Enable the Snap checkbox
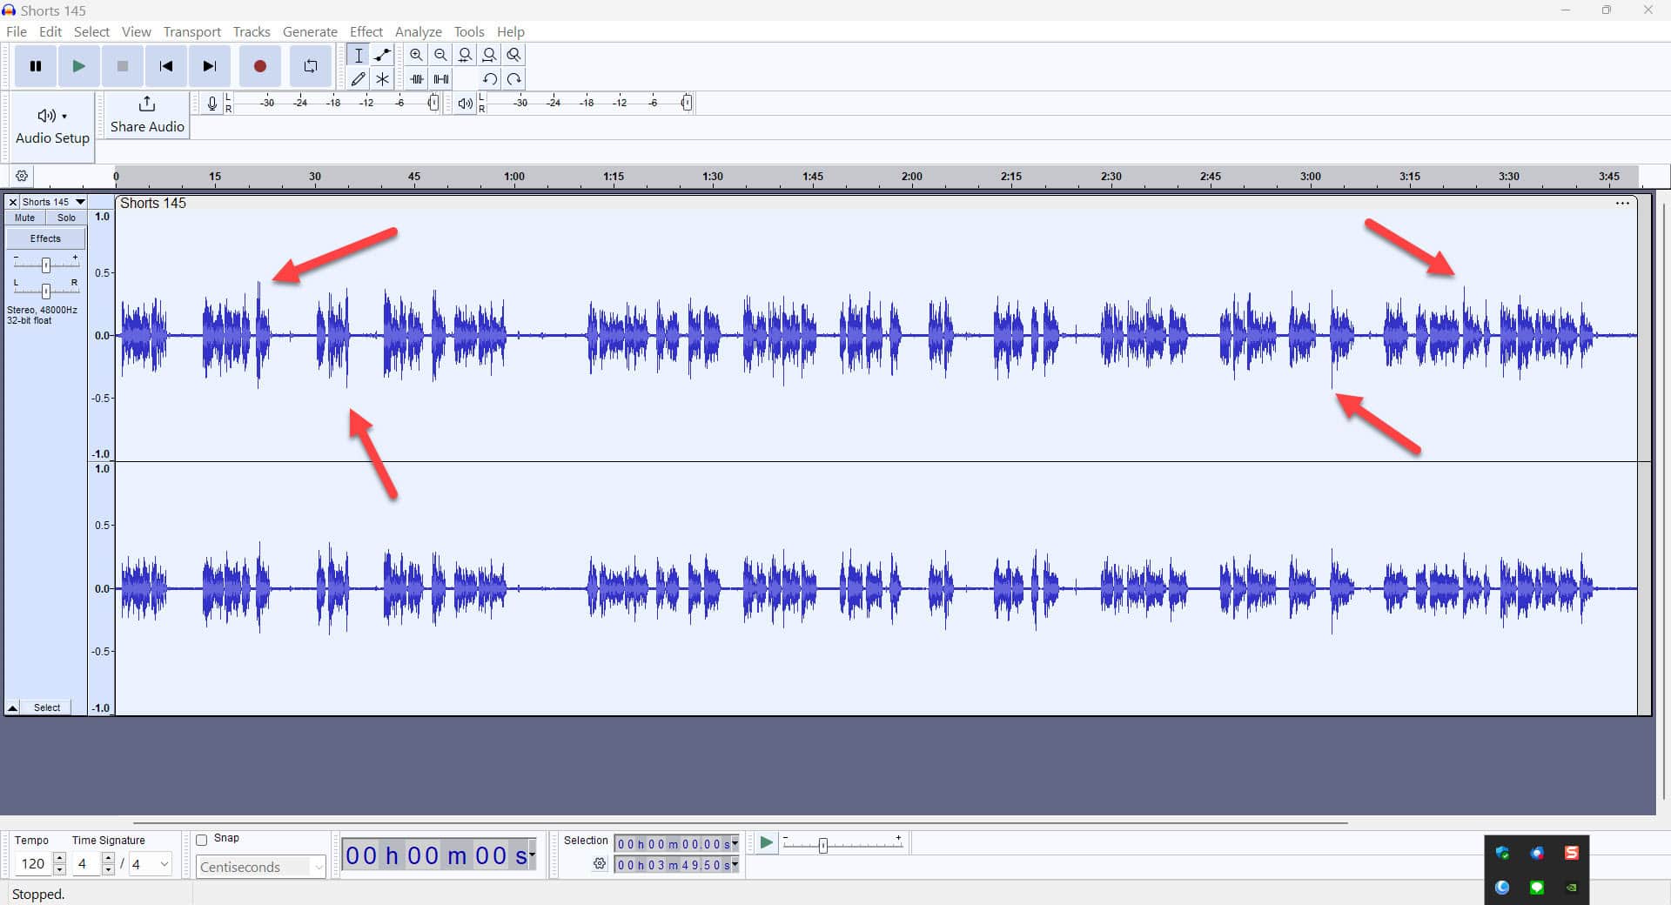The width and height of the screenshot is (1671, 905). pyautogui.click(x=201, y=839)
